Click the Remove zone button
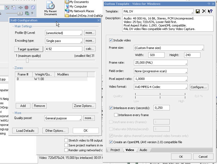This screenshot has height=164, width=217. tap(39, 106)
